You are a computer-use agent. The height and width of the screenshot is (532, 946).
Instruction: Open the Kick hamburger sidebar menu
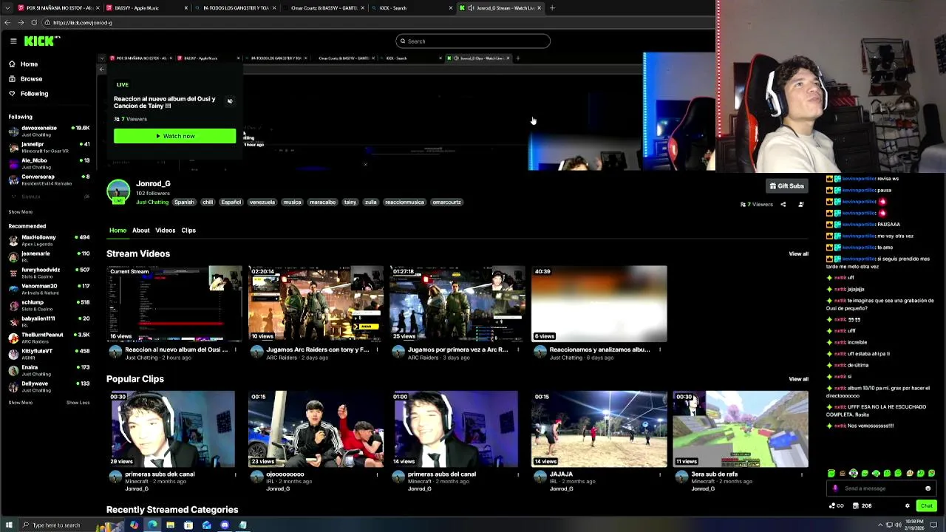[x=13, y=41]
